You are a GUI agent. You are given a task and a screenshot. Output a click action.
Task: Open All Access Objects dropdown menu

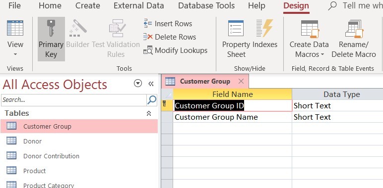tap(138, 84)
